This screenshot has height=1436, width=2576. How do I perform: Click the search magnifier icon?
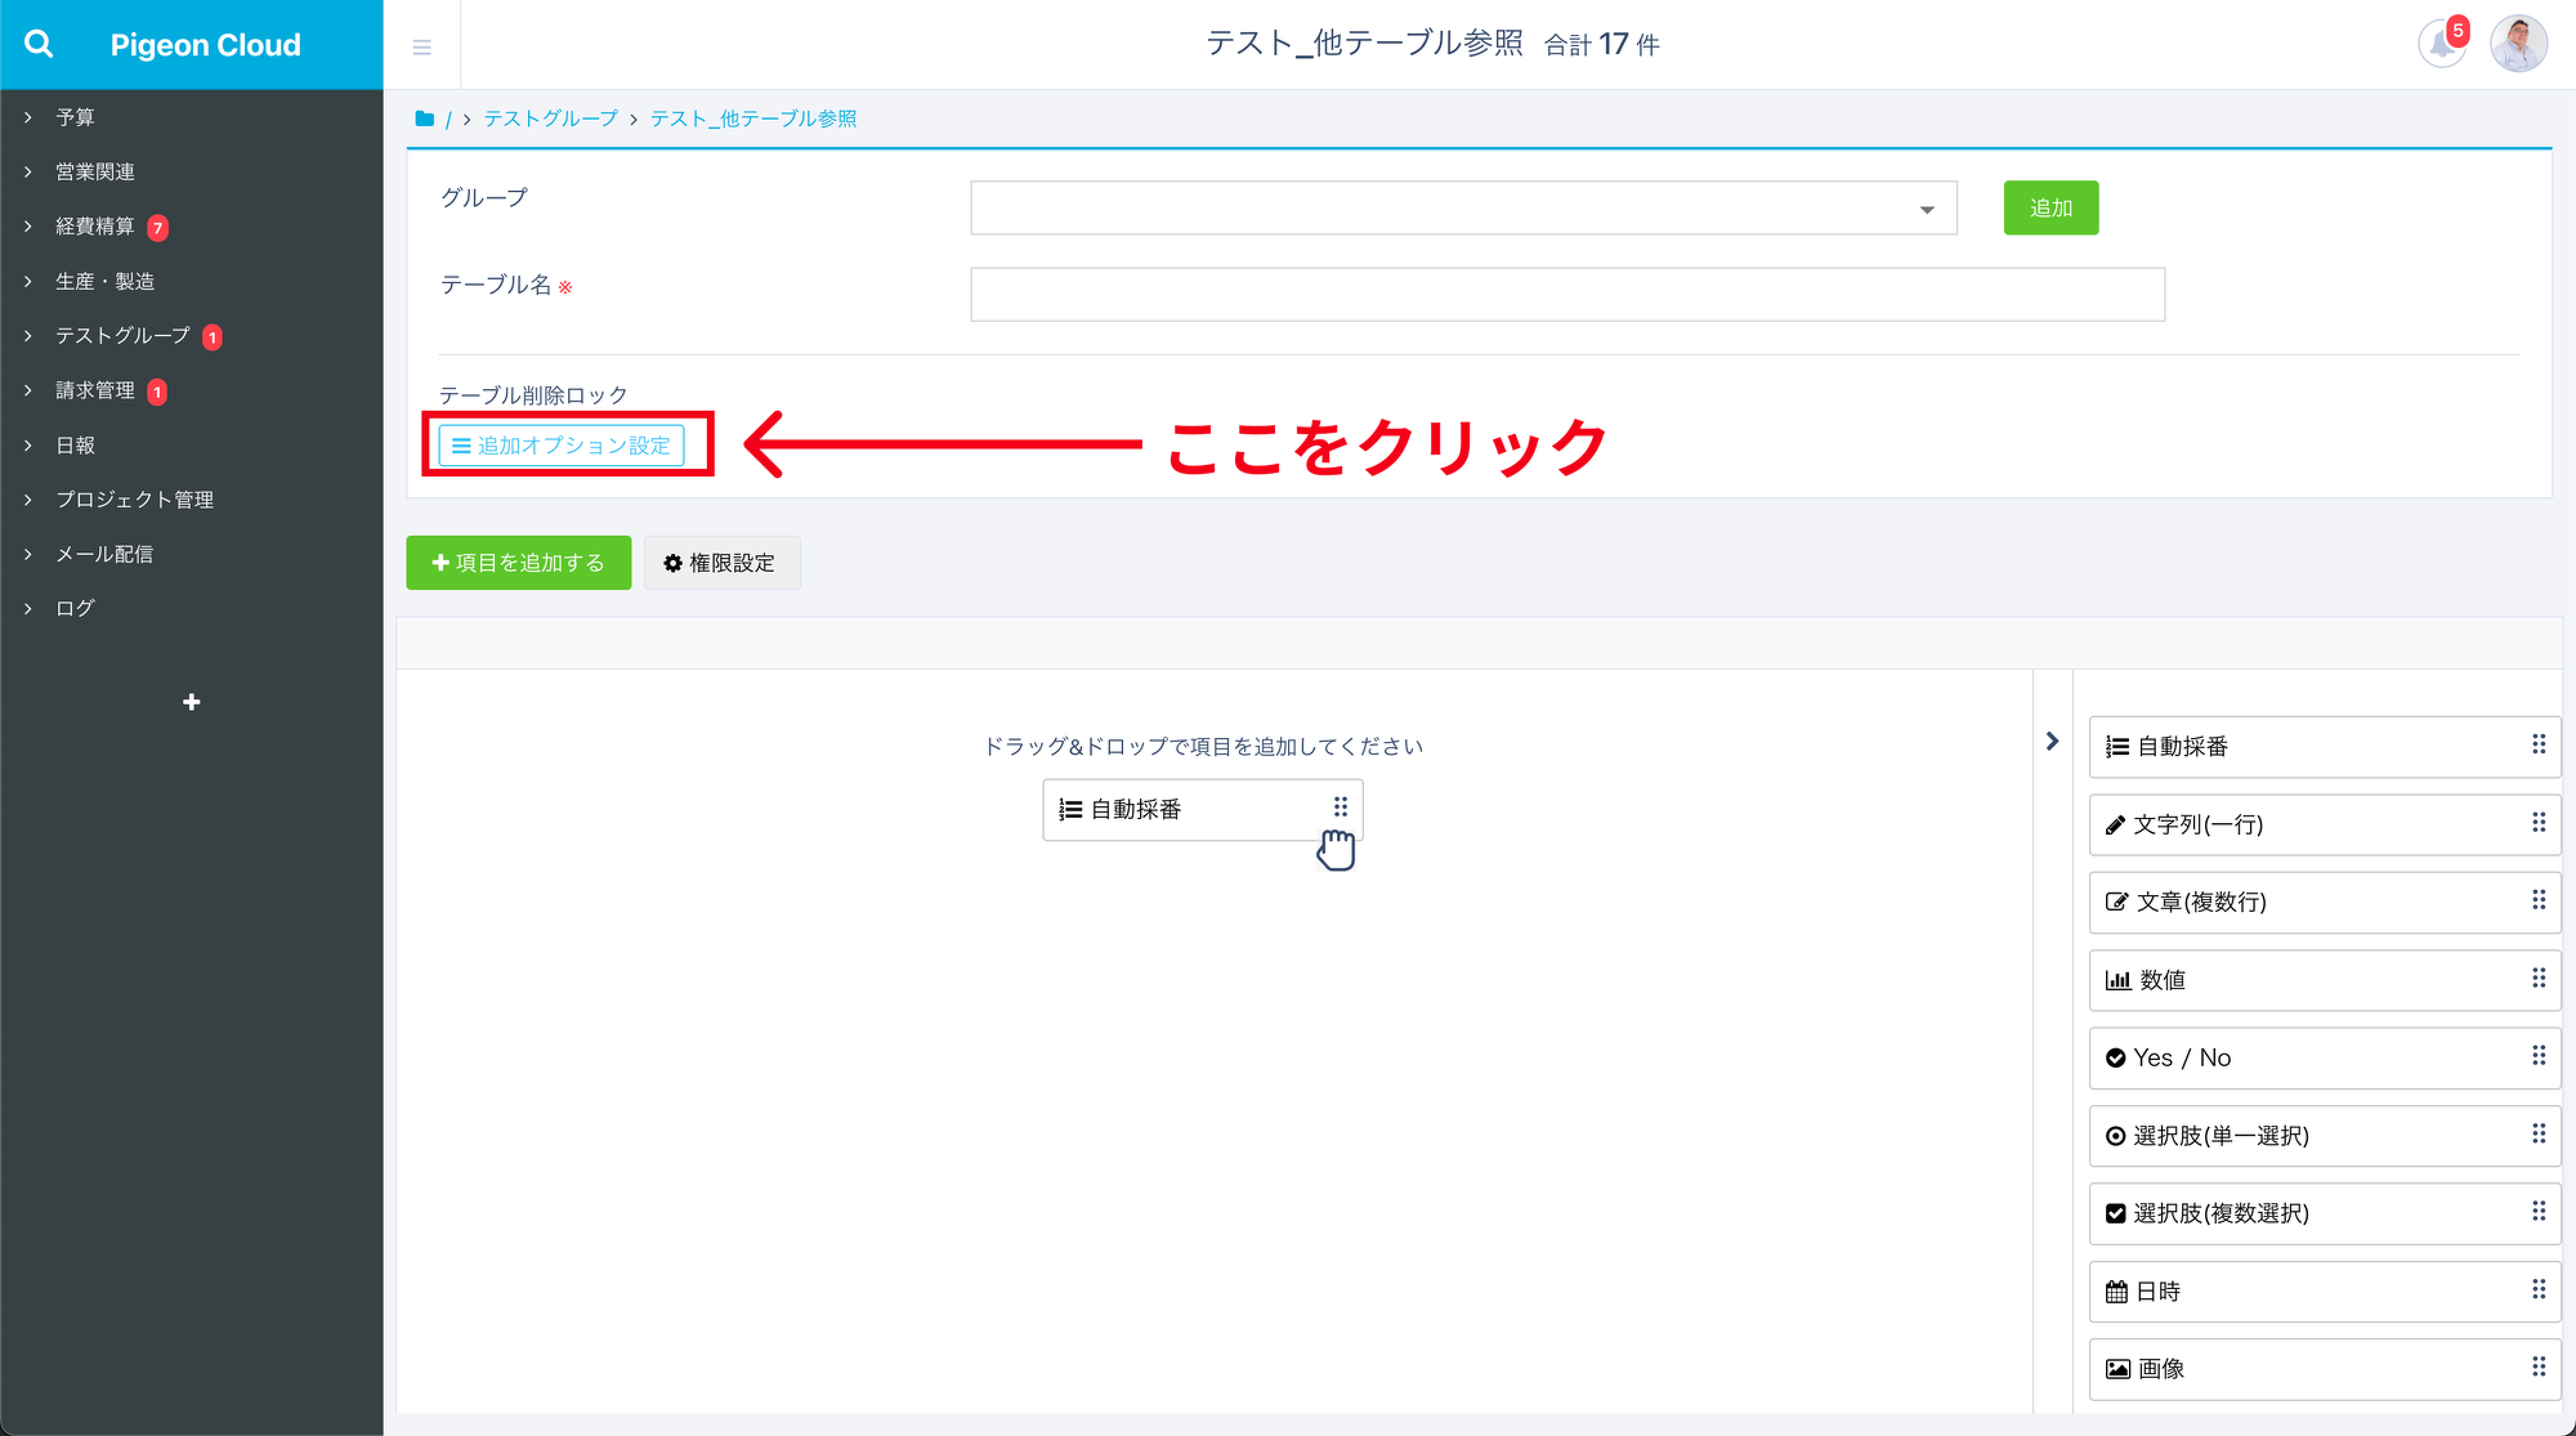coord(38,44)
